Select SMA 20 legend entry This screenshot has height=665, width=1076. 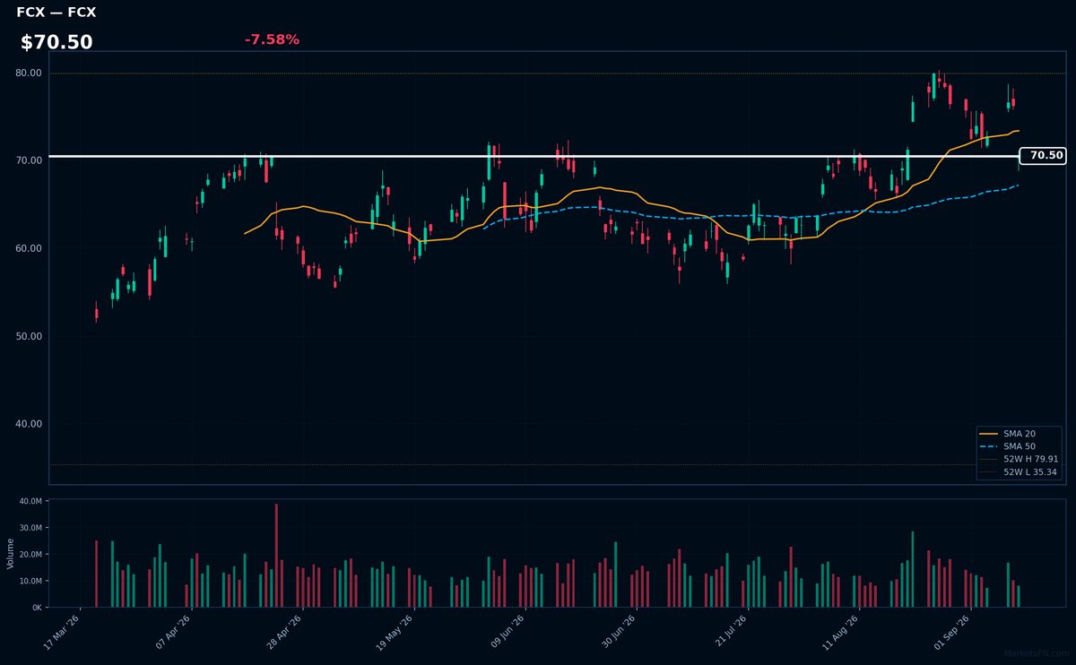(1018, 434)
